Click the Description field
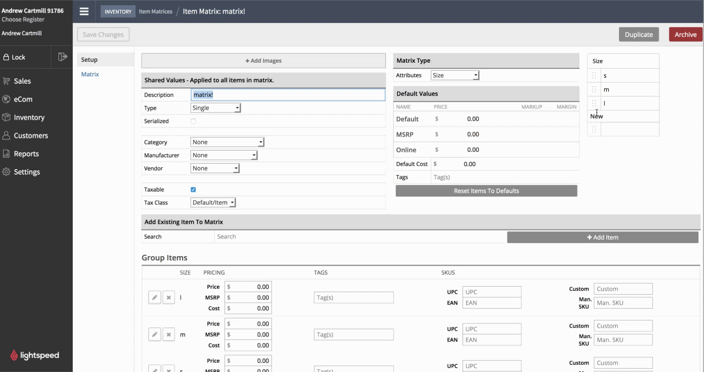The width and height of the screenshot is (704, 372). (x=288, y=95)
